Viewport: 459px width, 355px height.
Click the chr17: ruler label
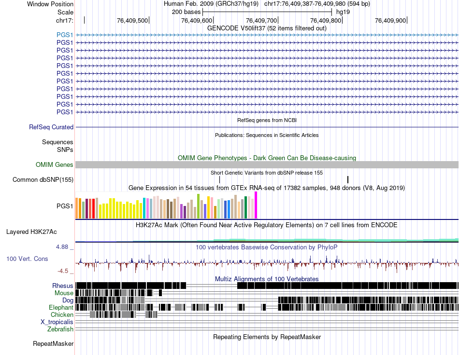tap(65, 20)
